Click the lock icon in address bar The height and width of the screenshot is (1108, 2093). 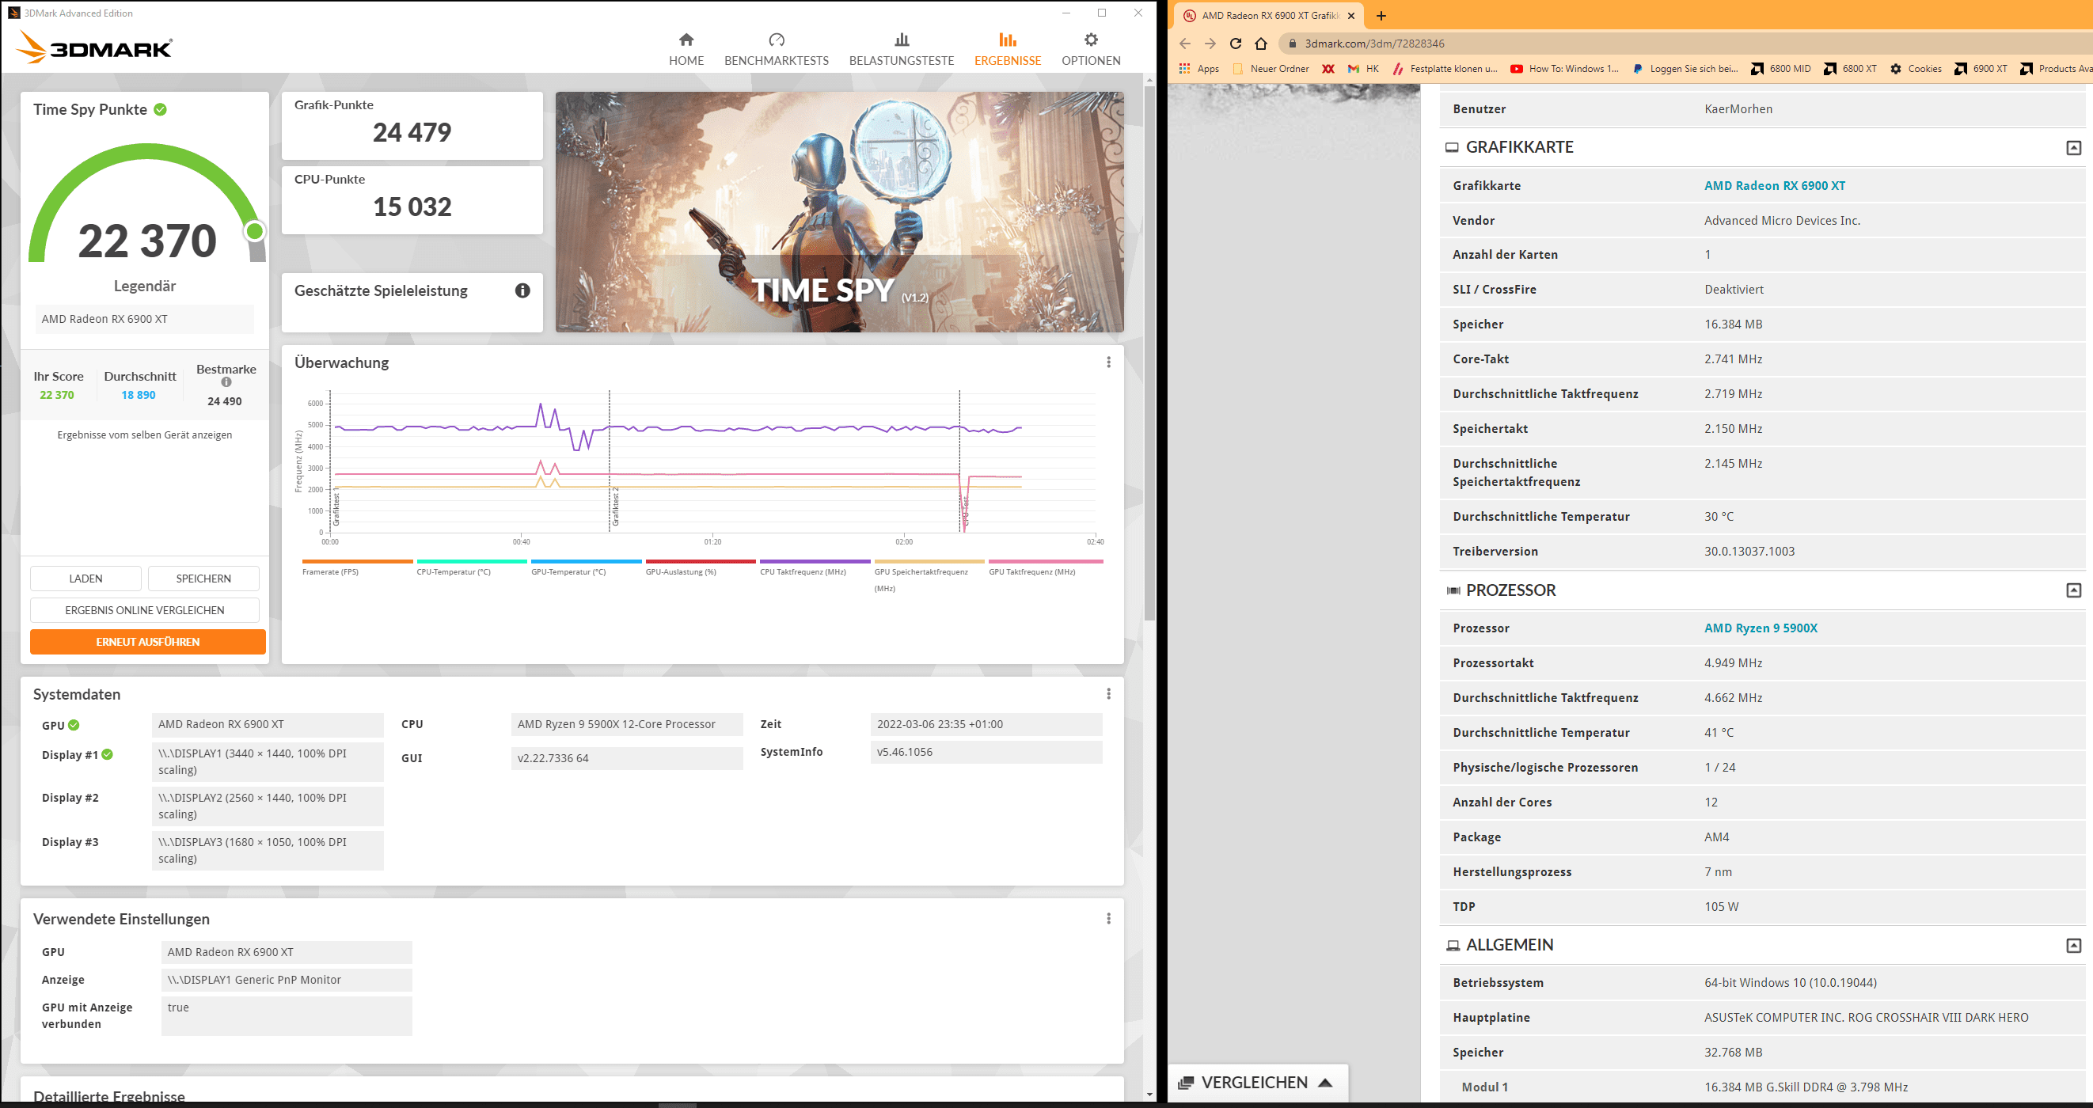(1293, 44)
